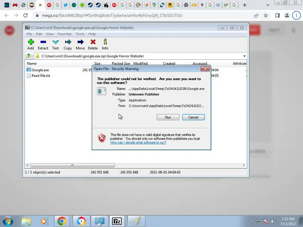Click the horizontal scrollbar thumb in 7-Zip

point(72,165)
